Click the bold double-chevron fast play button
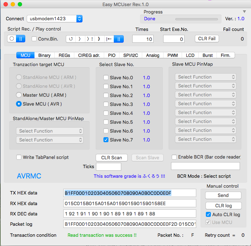This screenshot has width=251, height=246. [100, 39]
